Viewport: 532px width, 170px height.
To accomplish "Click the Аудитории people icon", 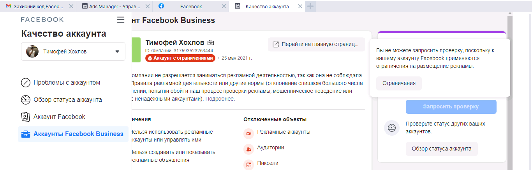I will click(x=248, y=149).
